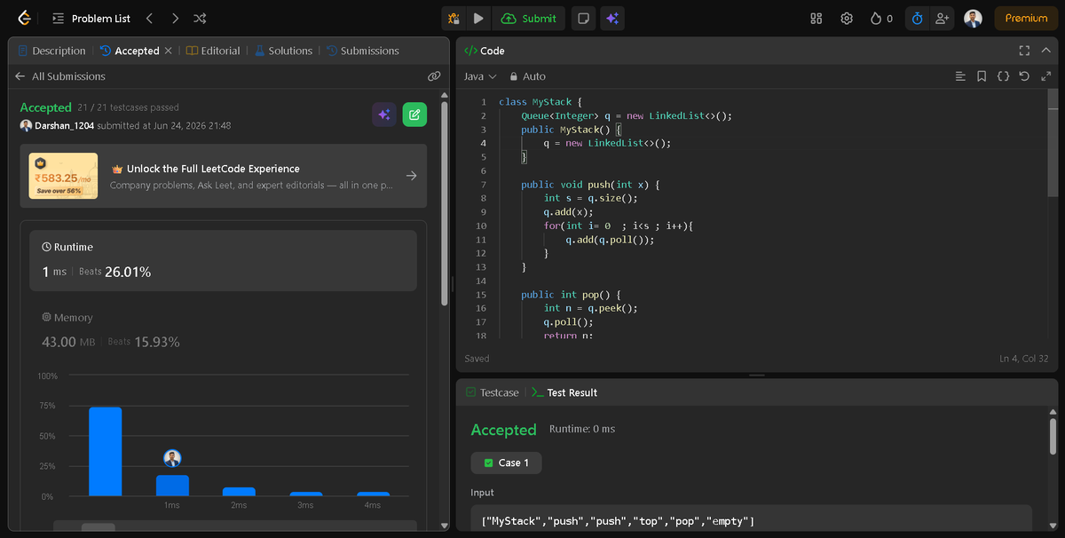Click the Code panel tab
Viewport: 1065px width, 538px height.
[x=485, y=51]
